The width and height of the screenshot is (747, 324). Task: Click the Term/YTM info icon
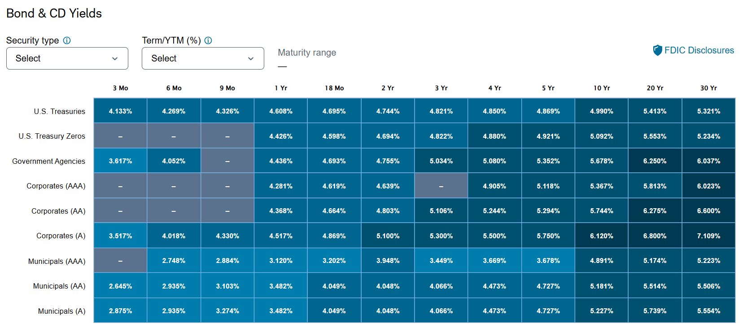pos(208,40)
